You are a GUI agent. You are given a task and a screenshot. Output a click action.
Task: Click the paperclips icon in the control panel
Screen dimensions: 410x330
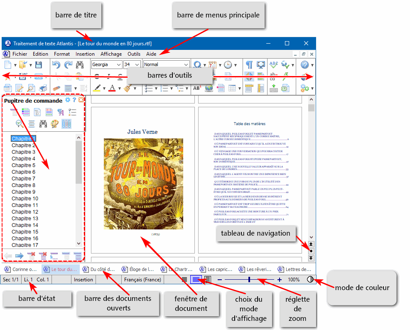[x=66, y=124]
